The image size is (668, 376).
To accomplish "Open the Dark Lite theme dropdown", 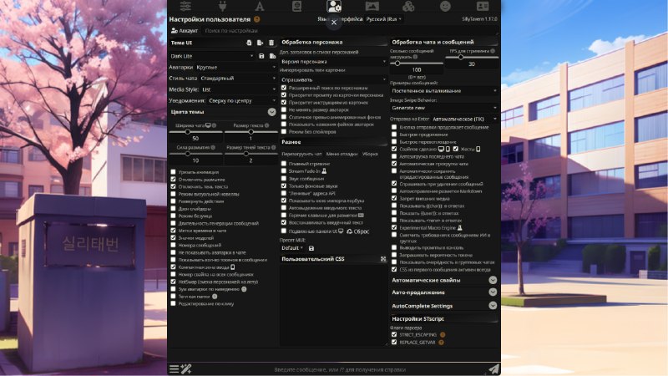I will click(x=212, y=56).
